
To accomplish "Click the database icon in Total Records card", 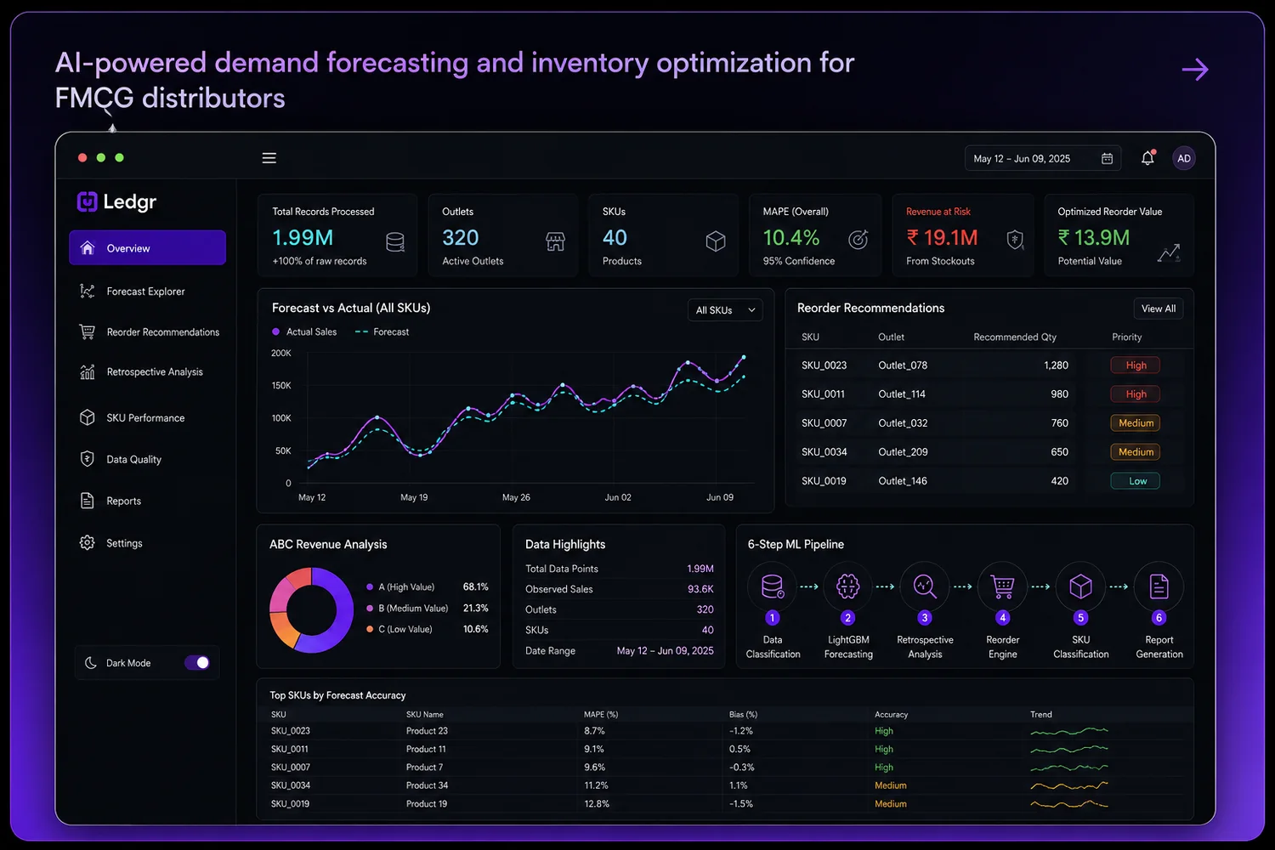I will 395,242.
